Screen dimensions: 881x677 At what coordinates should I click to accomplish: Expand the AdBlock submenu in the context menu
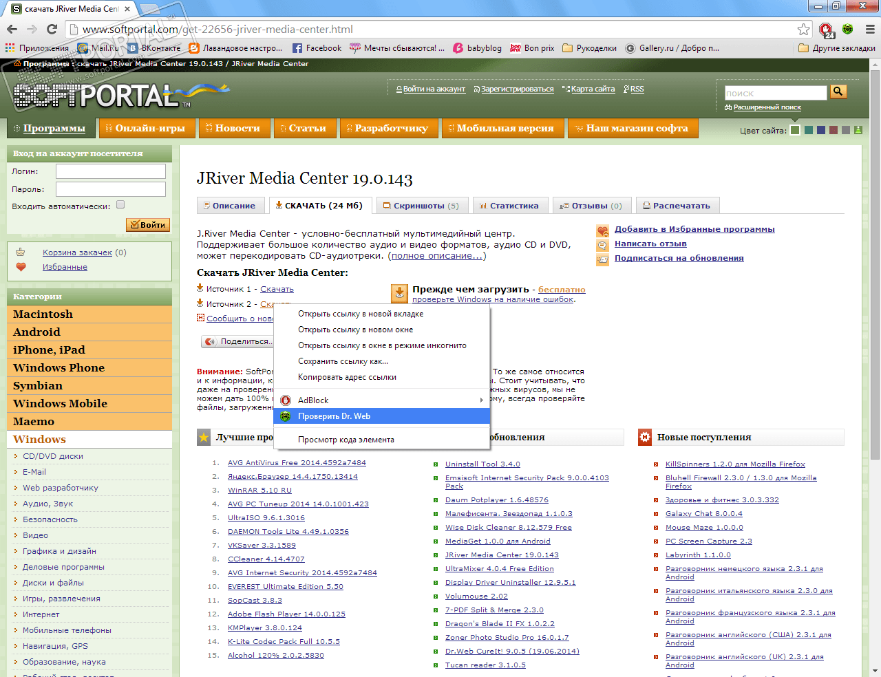coord(382,400)
